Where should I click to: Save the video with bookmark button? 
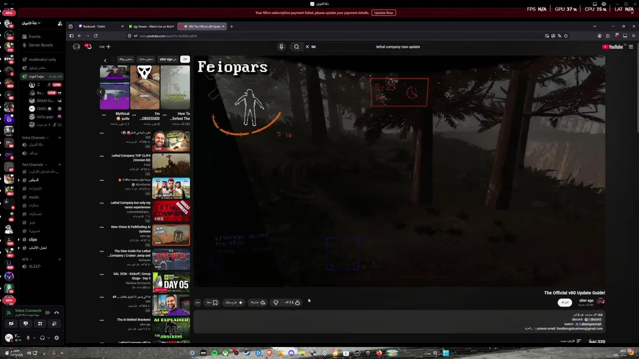pos(213,303)
